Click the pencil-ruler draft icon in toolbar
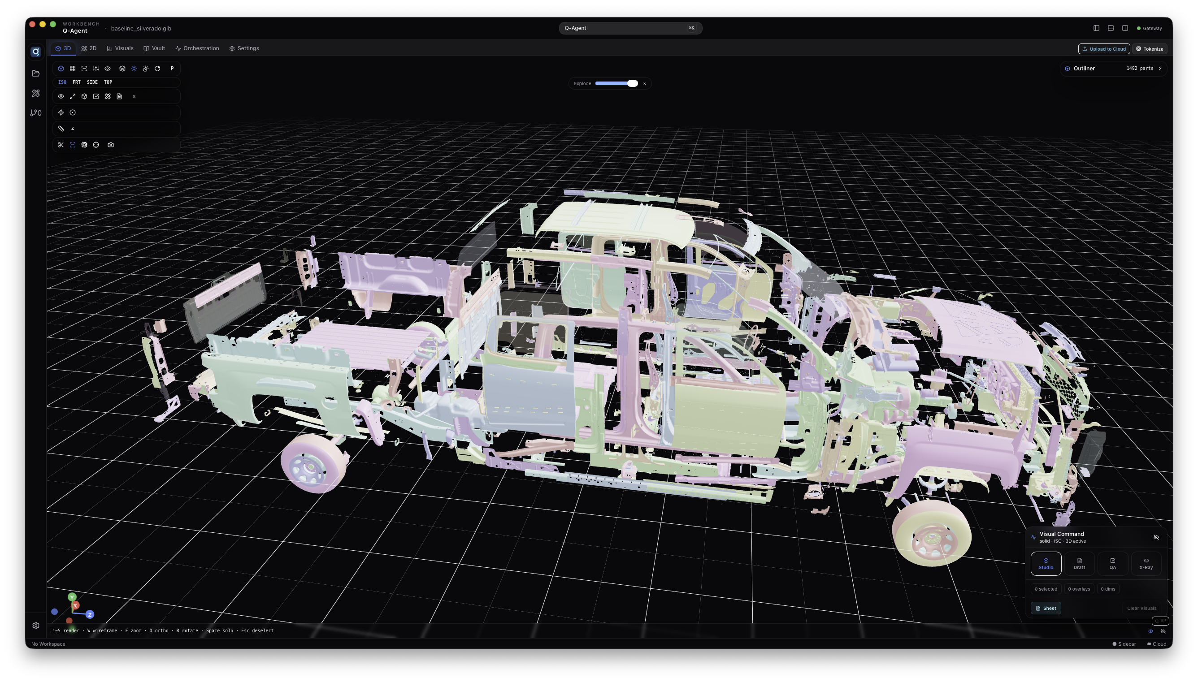 (108, 96)
